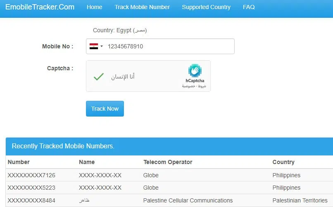Image resolution: width=333 pixels, height=207 pixels.
Task: Click the Recently Tracked Mobile Numbers heading
Action: click(x=63, y=146)
